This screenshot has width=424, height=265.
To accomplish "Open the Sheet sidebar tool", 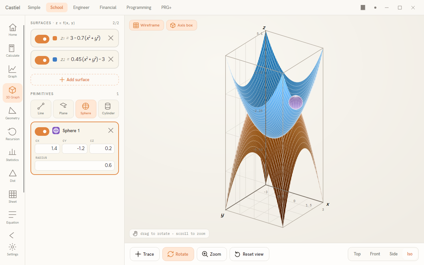I will [13, 197].
